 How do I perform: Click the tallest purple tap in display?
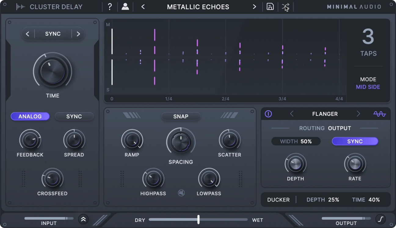pos(155,57)
